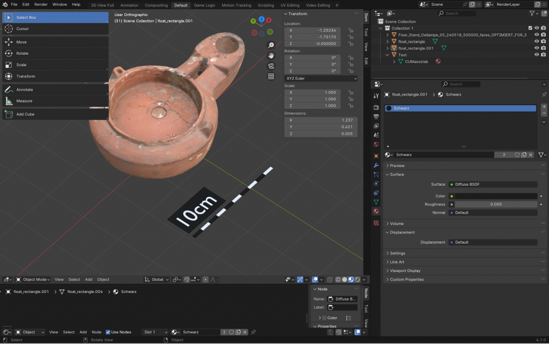
Task: Toggle orthographic grid view icon
Action: (x=271, y=76)
